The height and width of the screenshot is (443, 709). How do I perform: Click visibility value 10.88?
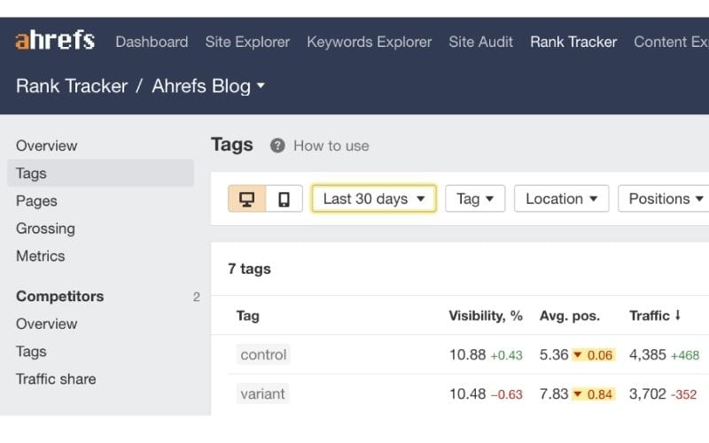pos(468,354)
